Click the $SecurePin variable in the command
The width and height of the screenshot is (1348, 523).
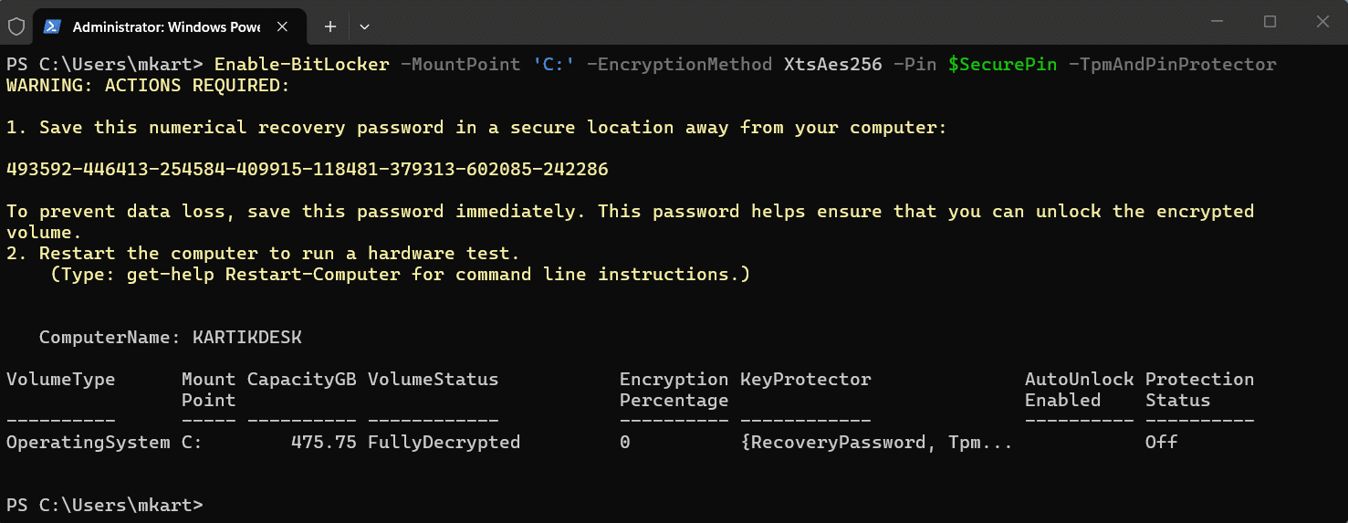pyautogui.click(x=1002, y=64)
